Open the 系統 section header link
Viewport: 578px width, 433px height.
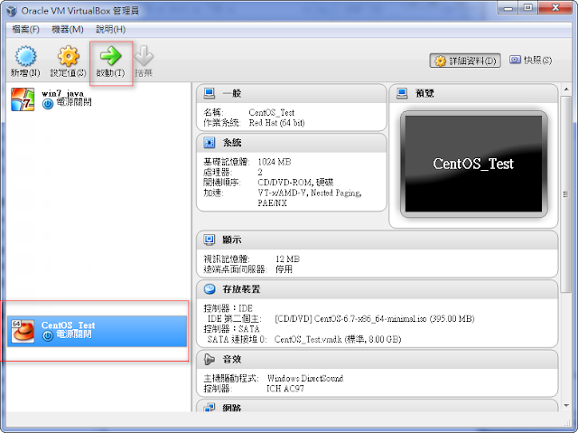click(x=232, y=143)
